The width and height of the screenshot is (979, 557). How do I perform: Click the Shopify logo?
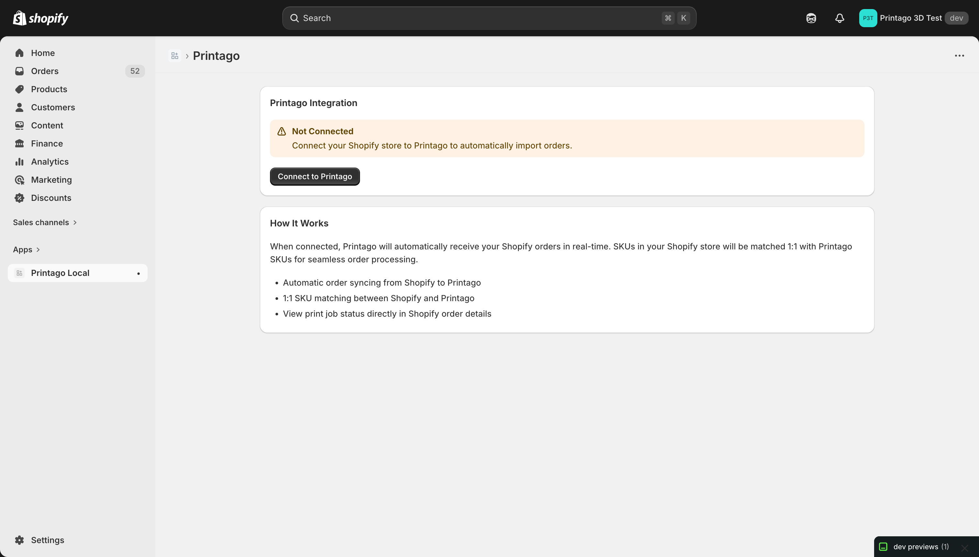coord(40,17)
